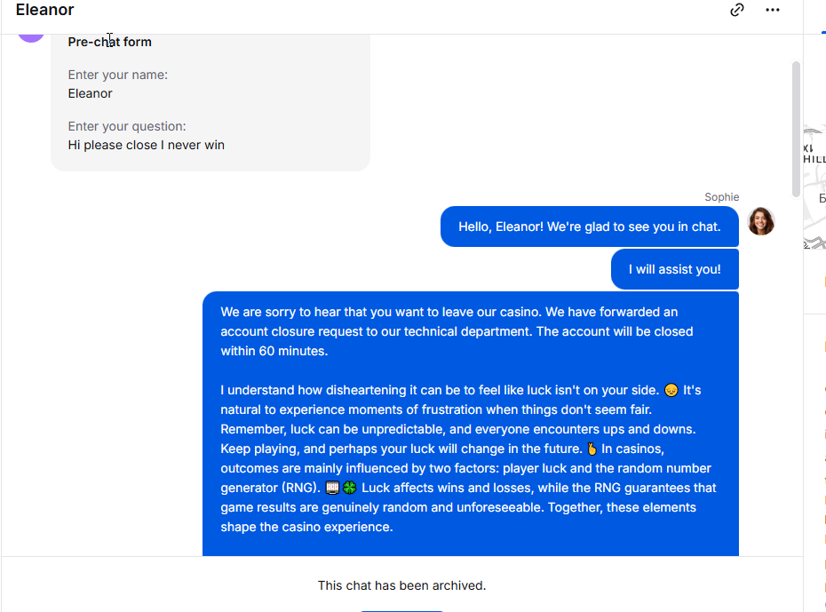Click the blue button below the archived notice
826x612 pixels.
pyautogui.click(x=401, y=608)
